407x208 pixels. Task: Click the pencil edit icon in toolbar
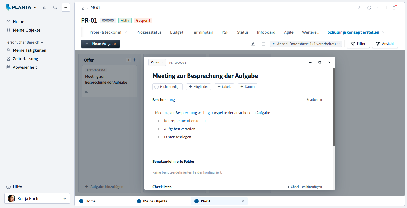click(253, 44)
